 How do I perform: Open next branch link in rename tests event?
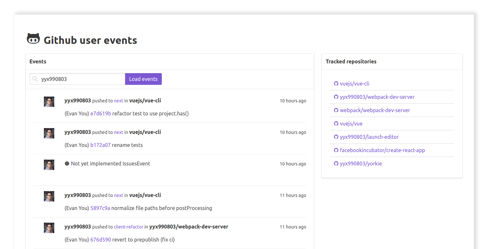pos(118,132)
